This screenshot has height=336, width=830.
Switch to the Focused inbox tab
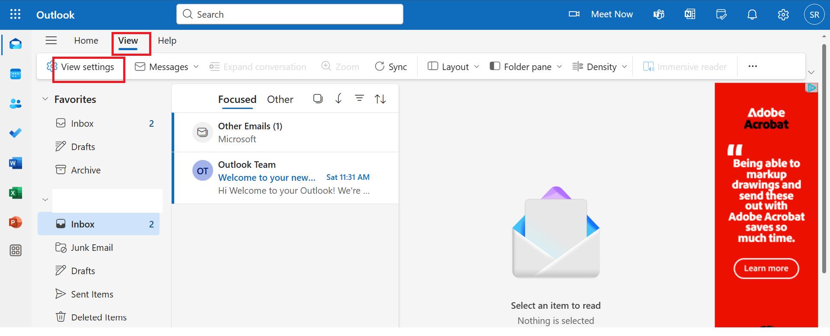pos(237,99)
